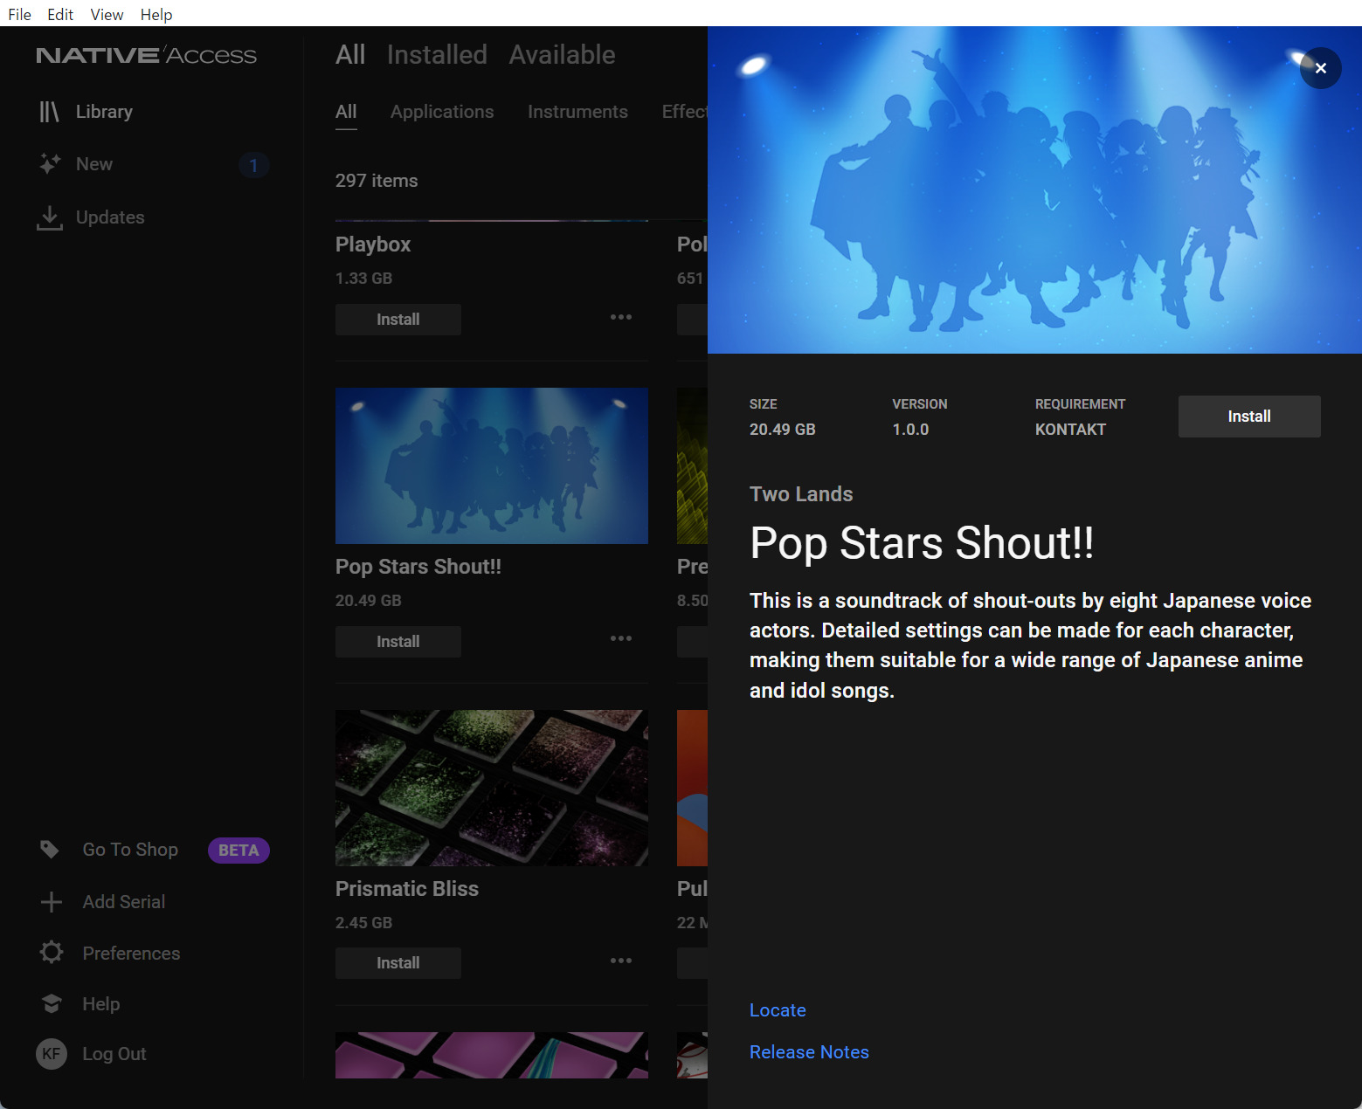Open more options for Pop Stars Shout!! card
Screen dimensions: 1362x1109
[621, 638]
